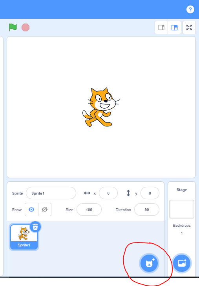
Task: Switch to large stage layout
Action: point(175,27)
